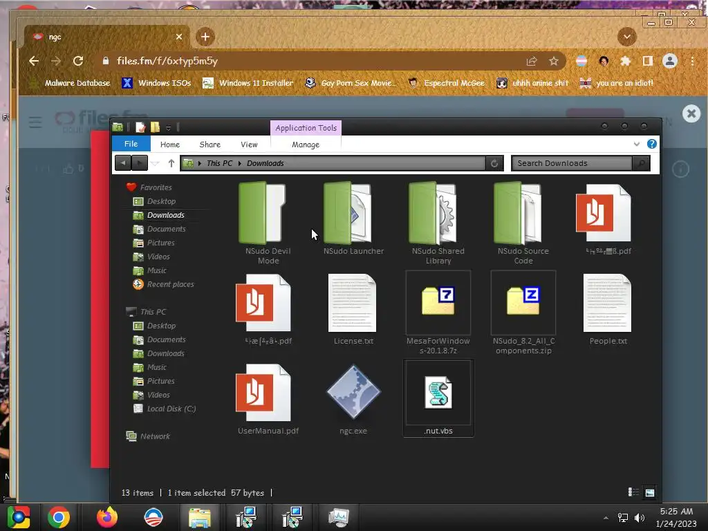Select Videos under Favorites
The image size is (708, 531).
coord(158,257)
